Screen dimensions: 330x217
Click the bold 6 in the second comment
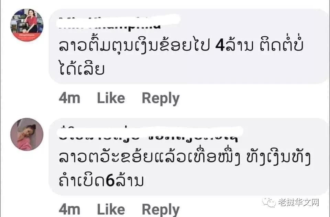pyautogui.click(x=110, y=181)
